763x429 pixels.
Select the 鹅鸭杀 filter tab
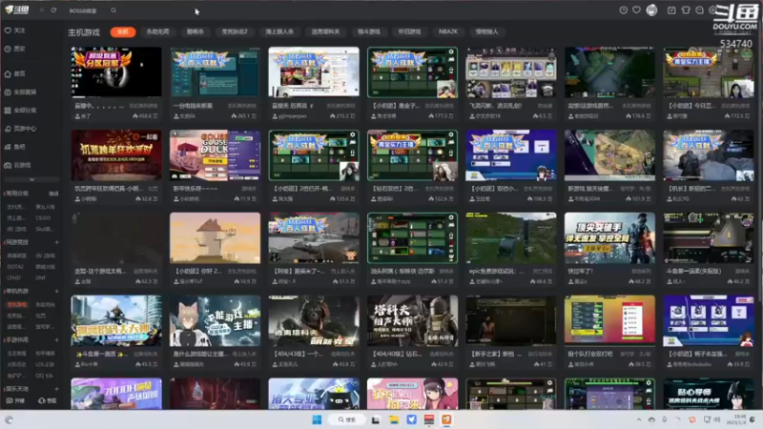tap(196, 31)
